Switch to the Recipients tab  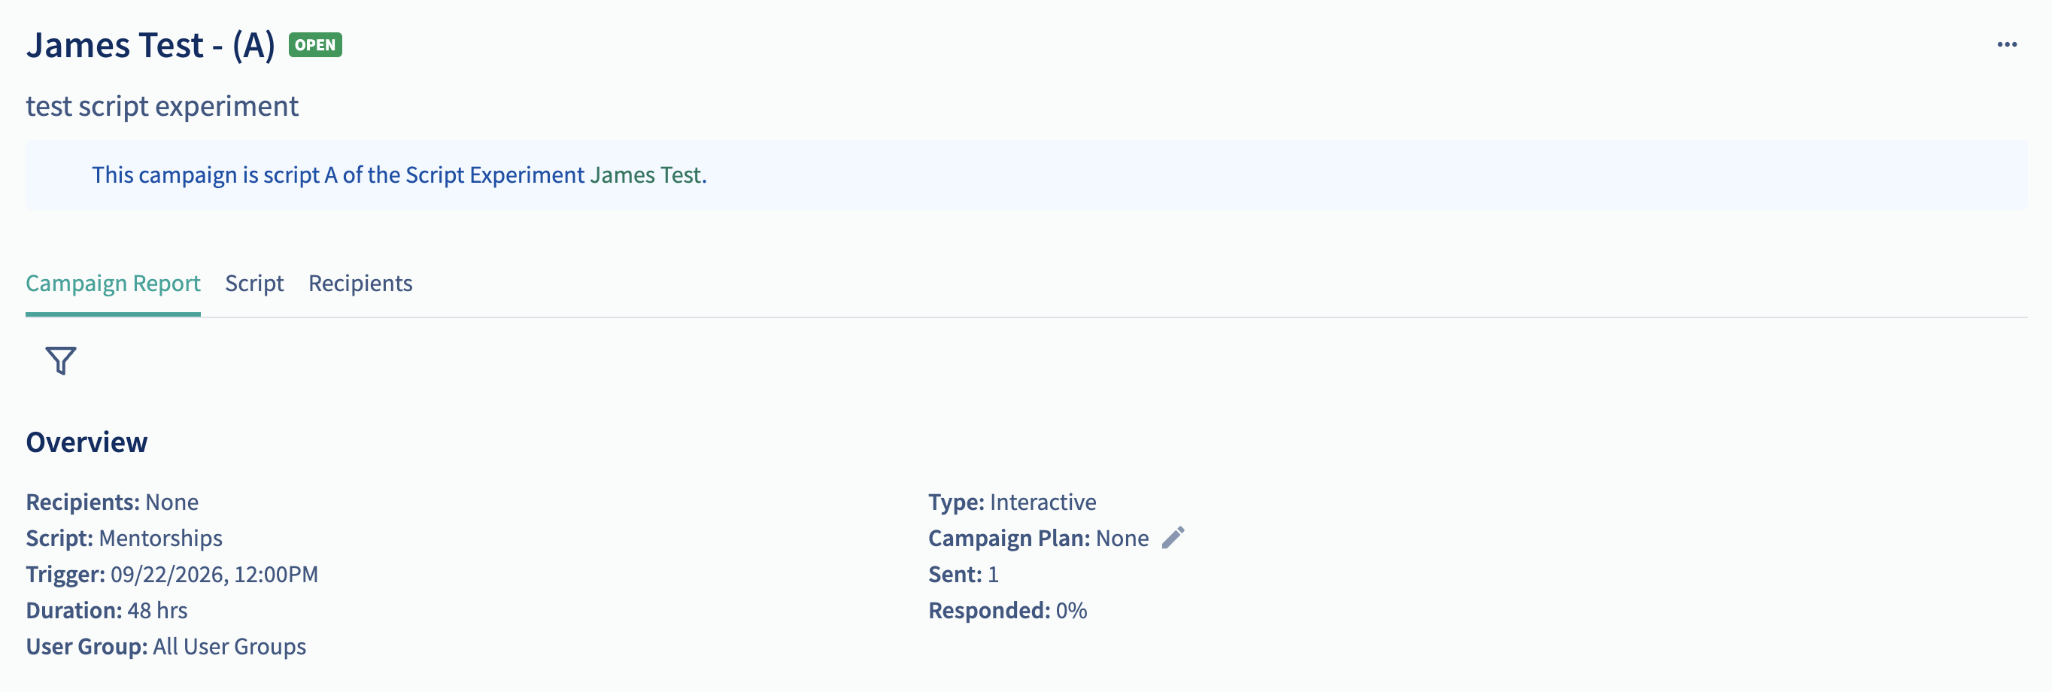[x=360, y=283]
